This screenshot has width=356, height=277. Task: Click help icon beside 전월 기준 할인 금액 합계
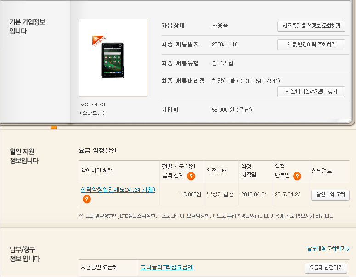point(191,176)
